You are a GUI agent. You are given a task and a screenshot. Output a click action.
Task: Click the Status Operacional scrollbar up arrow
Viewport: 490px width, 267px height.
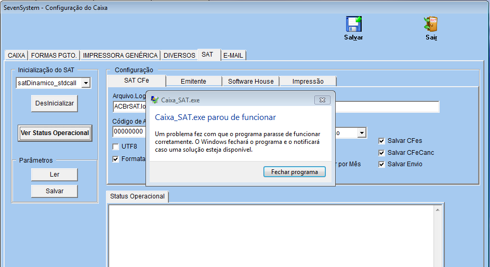[438, 210]
